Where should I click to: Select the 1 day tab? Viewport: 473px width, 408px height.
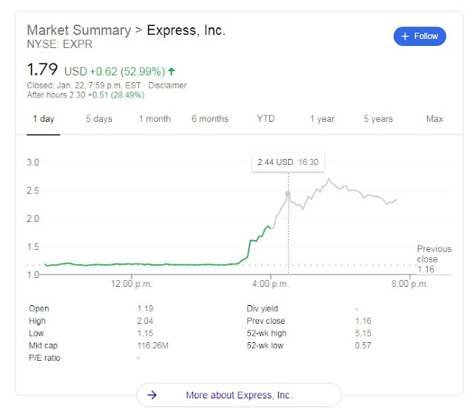coord(43,119)
